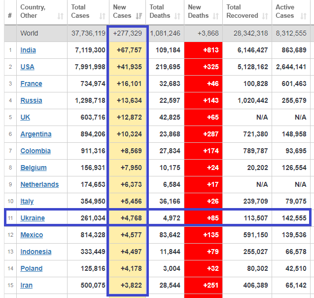314x298 pixels.
Task: Select the World summary row label
Action: [x=29, y=34]
